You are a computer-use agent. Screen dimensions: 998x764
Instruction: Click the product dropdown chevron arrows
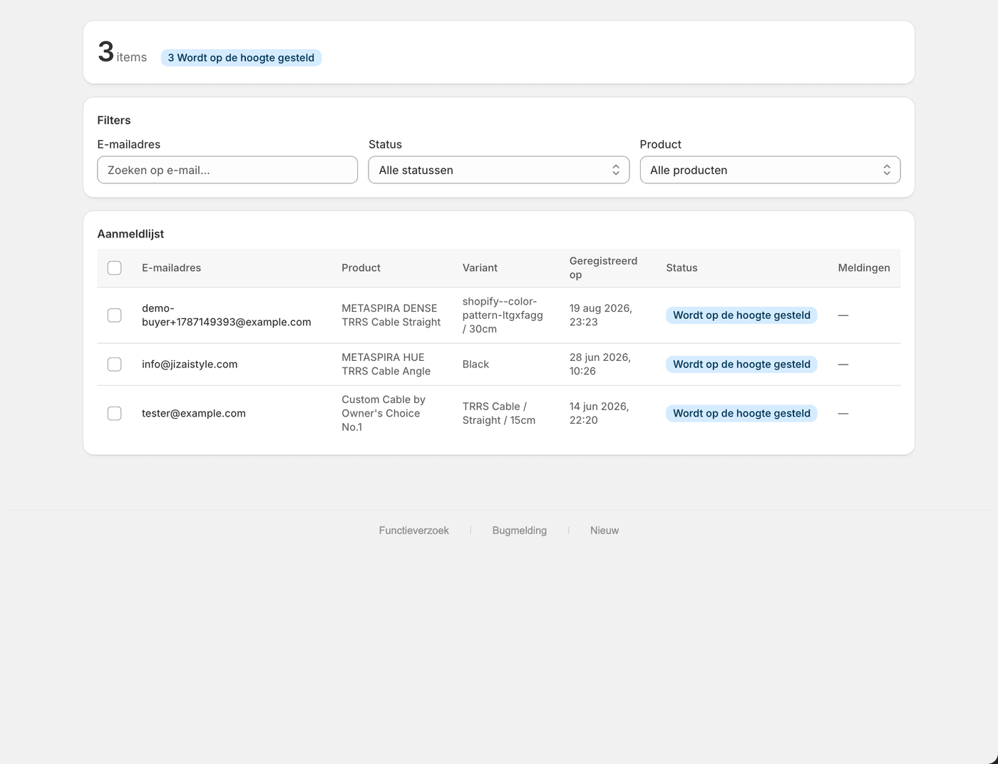pyautogui.click(x=887, y=170)
